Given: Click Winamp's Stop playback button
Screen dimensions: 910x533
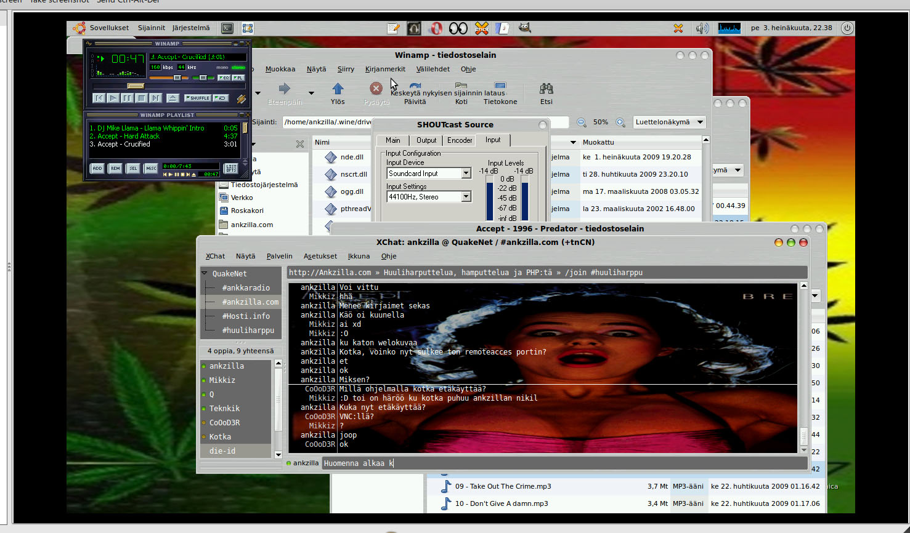Looking at the screenshot, I should pyautogui.click(x=141, y=98).
